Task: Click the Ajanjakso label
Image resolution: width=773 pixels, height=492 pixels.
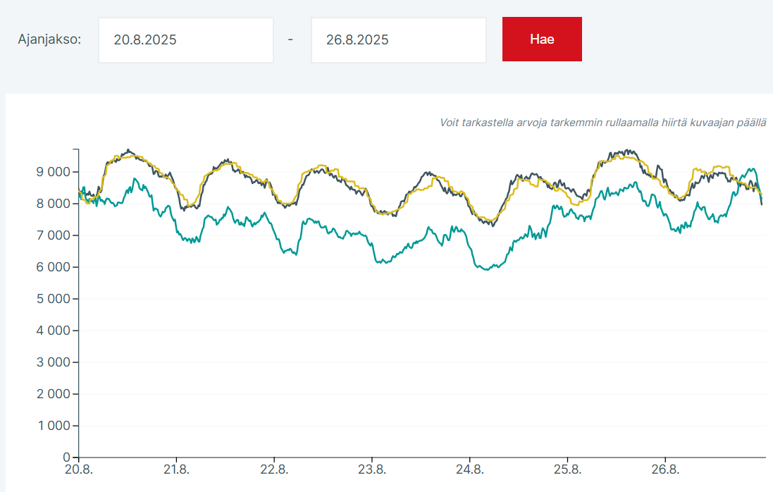Action: point(49,39)
